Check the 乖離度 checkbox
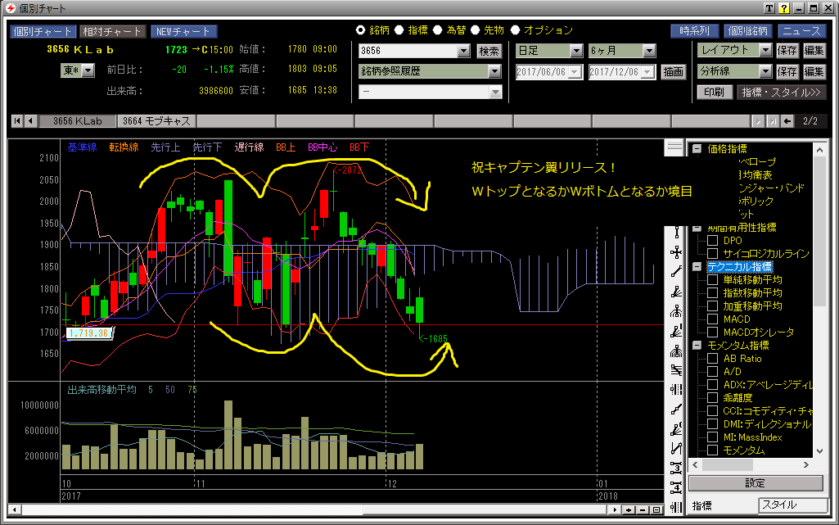This screenshot has height=525, width=839. (713, 397)
